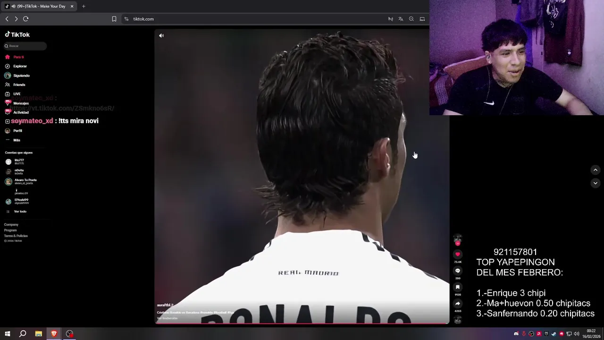
Task: Open the Perfil page
Action: tap(14, 131)
